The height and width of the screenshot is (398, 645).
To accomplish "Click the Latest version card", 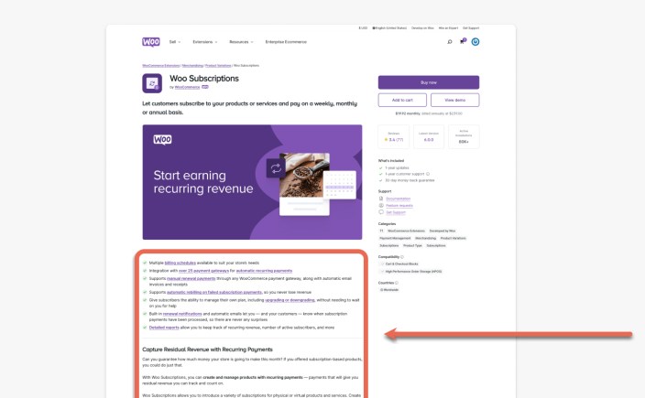I will (429, 136).
